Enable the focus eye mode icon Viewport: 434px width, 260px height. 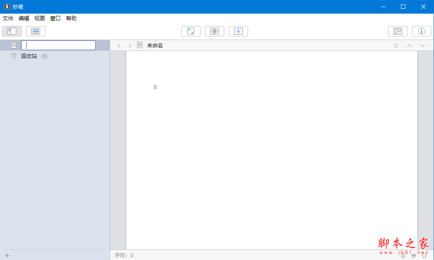click(x=215, y=31)
